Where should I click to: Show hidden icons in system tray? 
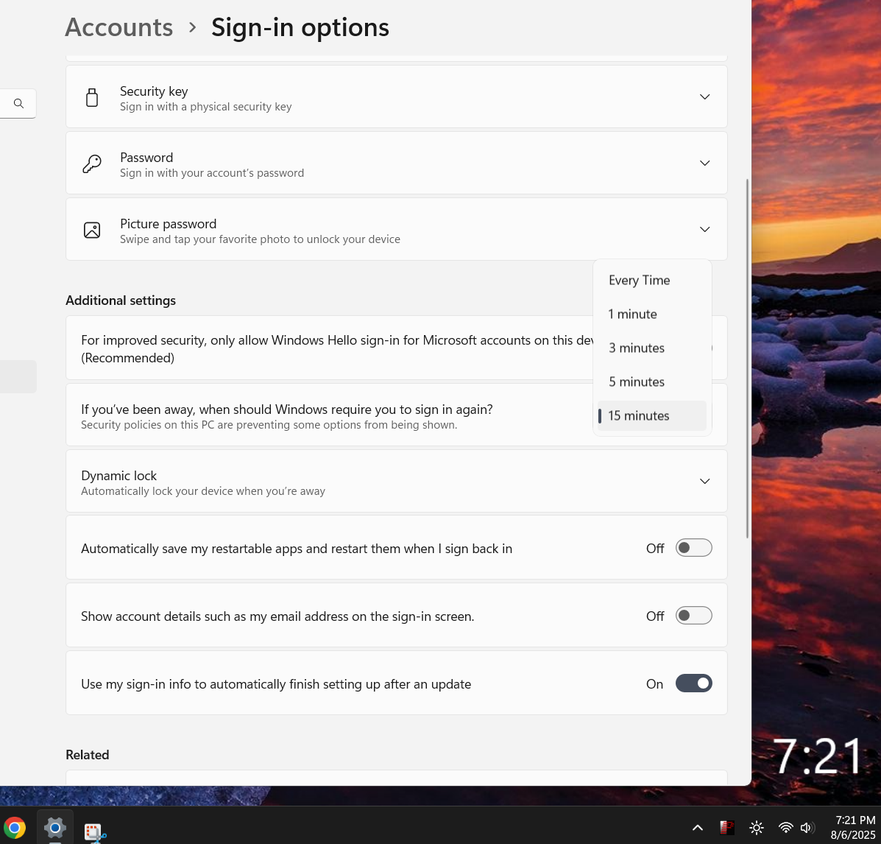697,828
